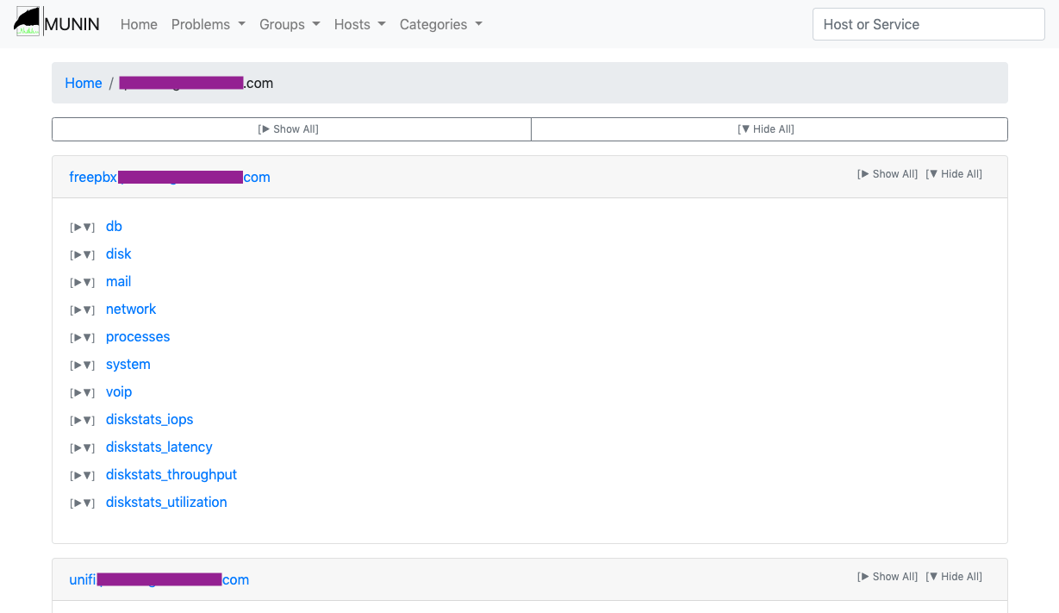Viewport: 1059px width, 613px height.
Task: Show all graphs for unifi host
Action: (888, 577)
